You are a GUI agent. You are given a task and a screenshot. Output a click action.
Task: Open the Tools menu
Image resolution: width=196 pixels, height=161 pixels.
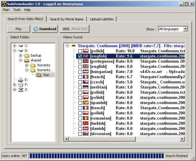point(17,10)
